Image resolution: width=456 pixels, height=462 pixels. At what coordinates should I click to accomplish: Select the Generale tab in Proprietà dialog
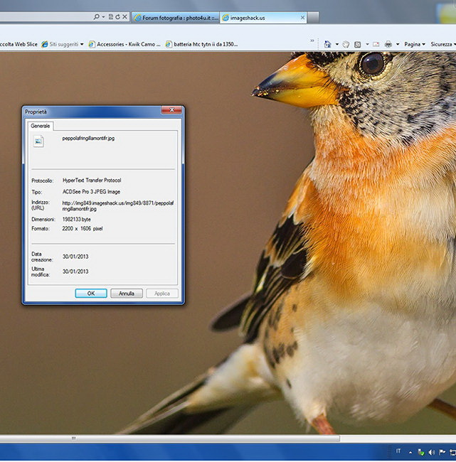[x=41, y=126]
